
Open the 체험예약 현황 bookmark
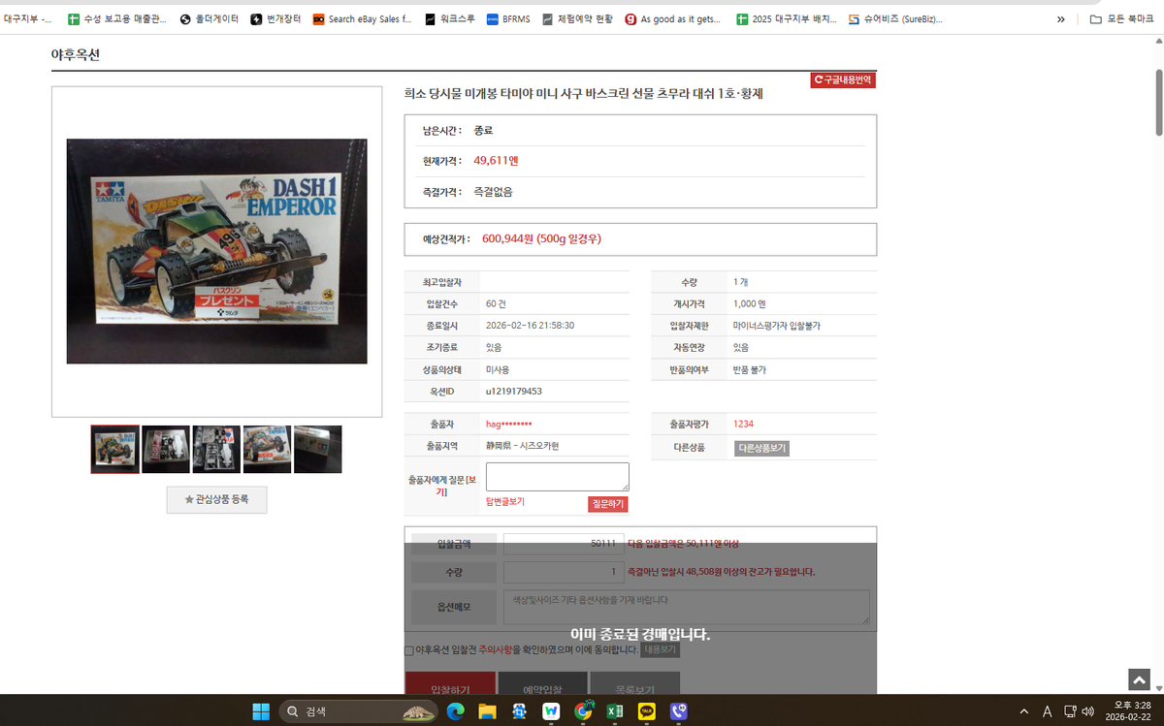coord(578,18)
